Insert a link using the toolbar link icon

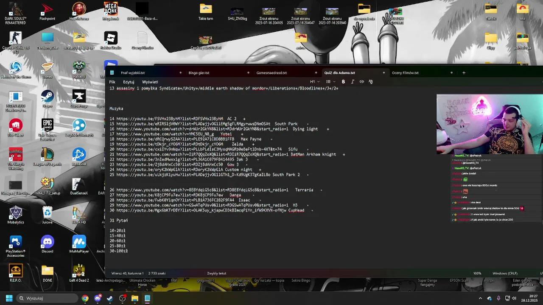tap(361, 82)
